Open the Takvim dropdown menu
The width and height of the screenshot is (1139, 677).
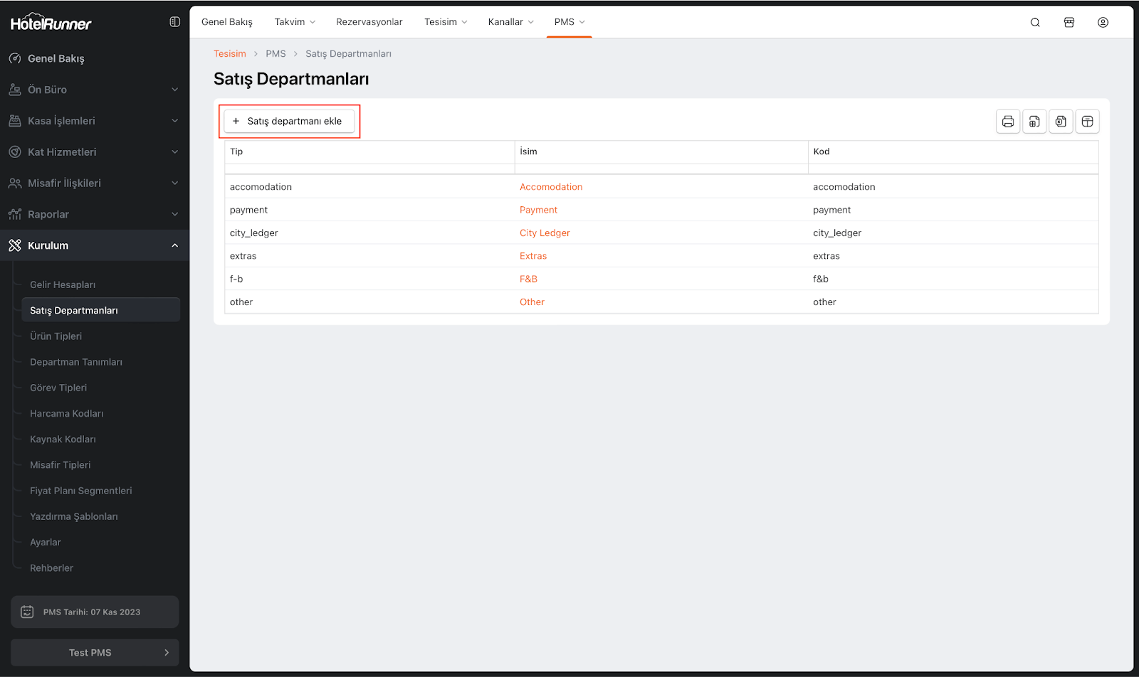point(295,22)
